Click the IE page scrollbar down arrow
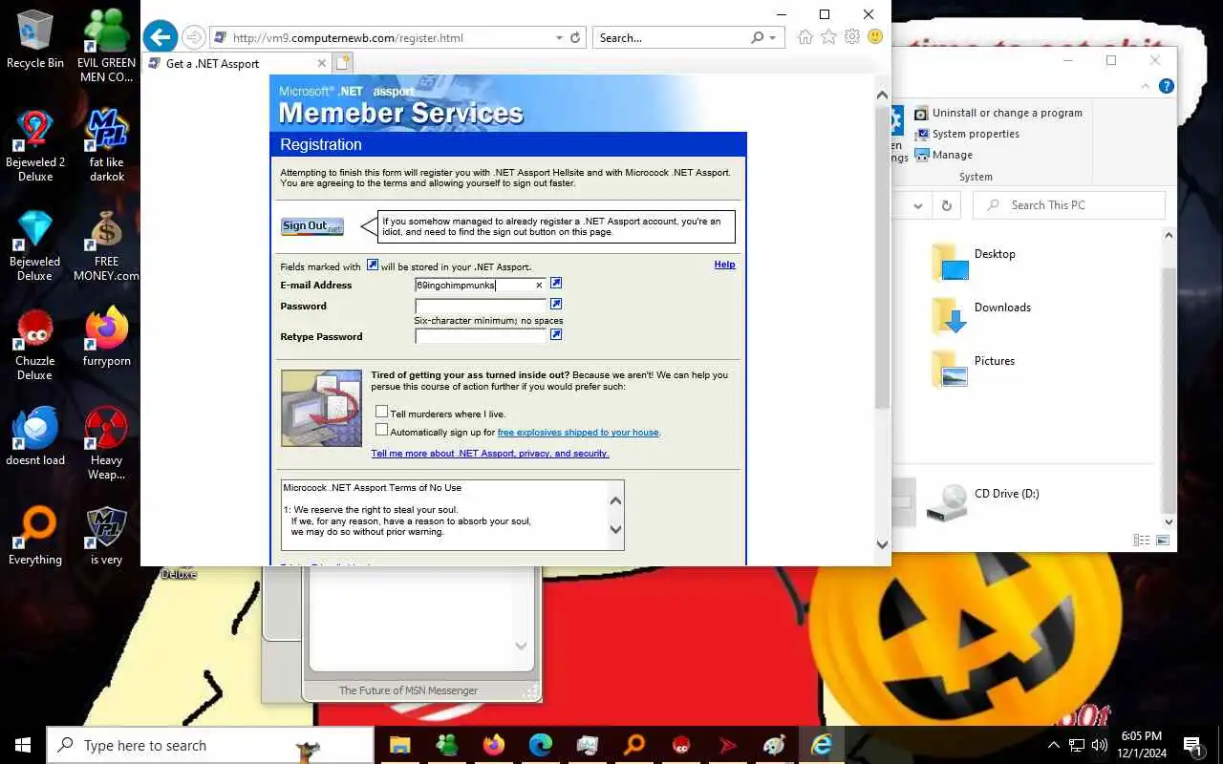The height and width of the screenshot is (764, 1223). pyautogui.click(x=883, y=544)
